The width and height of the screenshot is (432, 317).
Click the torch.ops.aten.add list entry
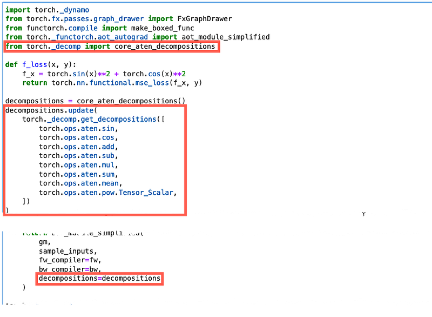78,147
